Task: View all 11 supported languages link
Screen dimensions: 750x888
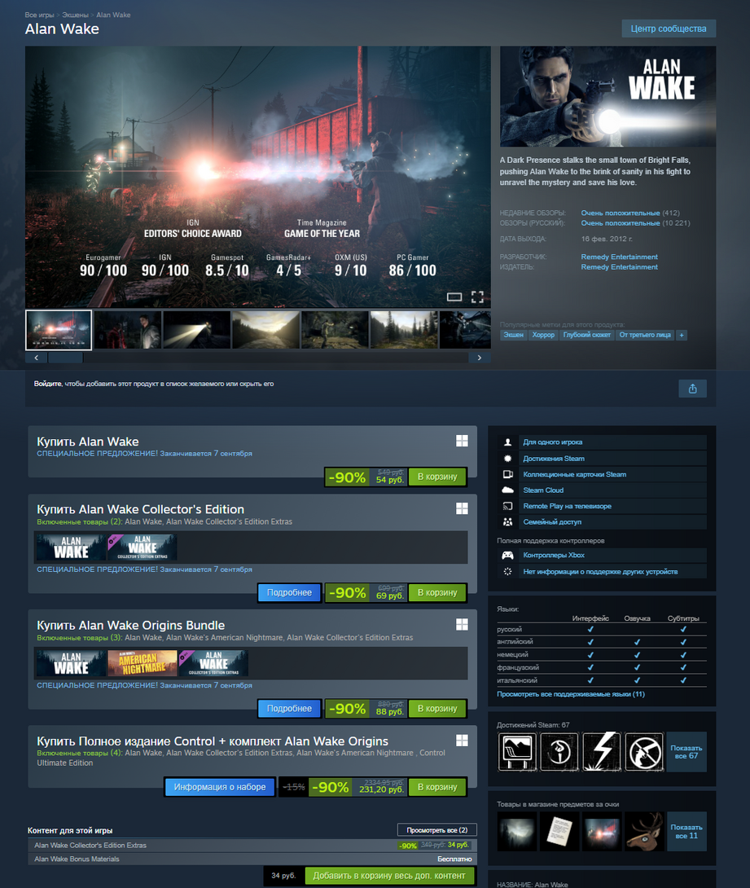Action: (x=571, y=694)
